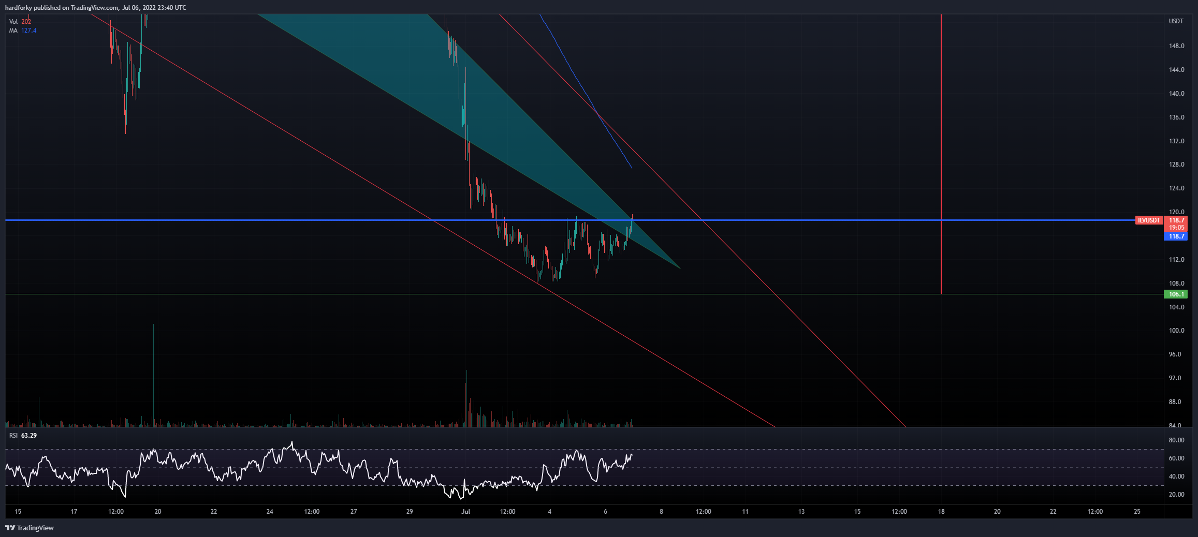Click the 100.0 price axis label
The height and width of the screenshot is (537, 1198).
[1176, 331]
